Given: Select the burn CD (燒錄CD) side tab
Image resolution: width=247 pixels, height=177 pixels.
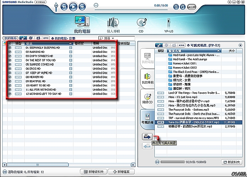Looking at the screenshot, I should click(147, 99).
